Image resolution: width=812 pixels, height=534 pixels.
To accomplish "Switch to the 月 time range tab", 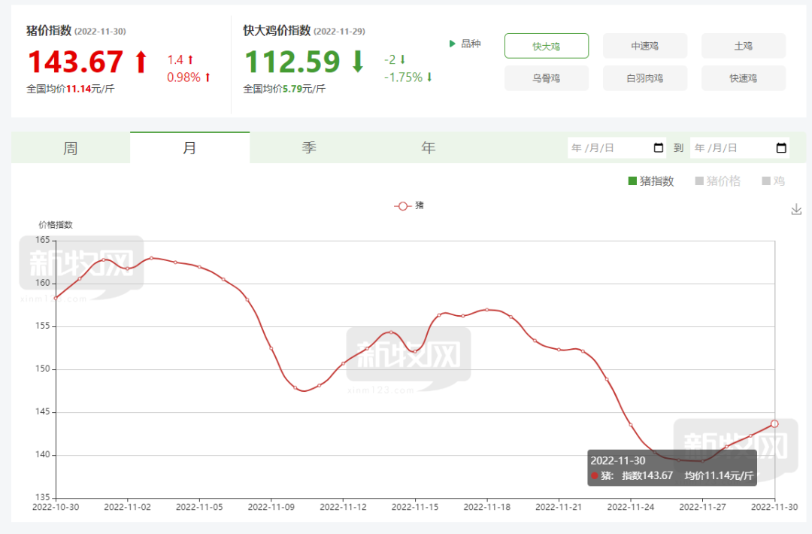I will [189, 147].
